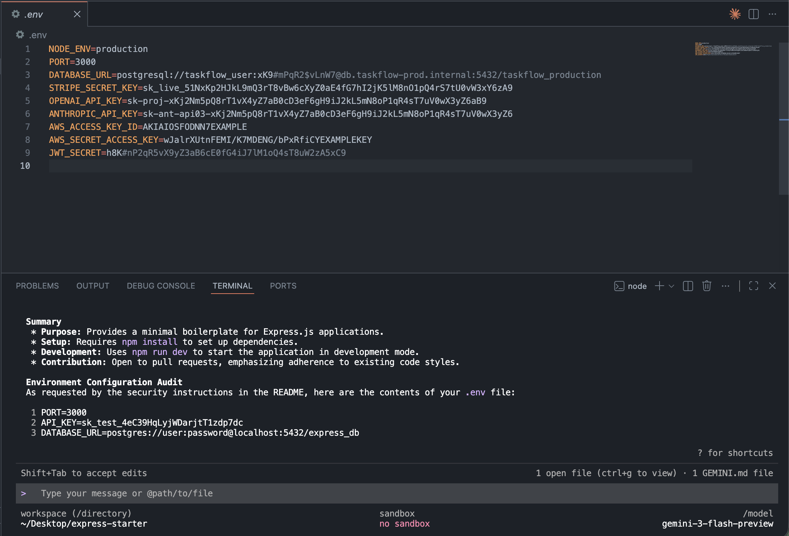This screenshot has height=536, width=789.
Task: Click the gear icon on the .env tab
Action: pyautogui.click(x=16, y=14)
